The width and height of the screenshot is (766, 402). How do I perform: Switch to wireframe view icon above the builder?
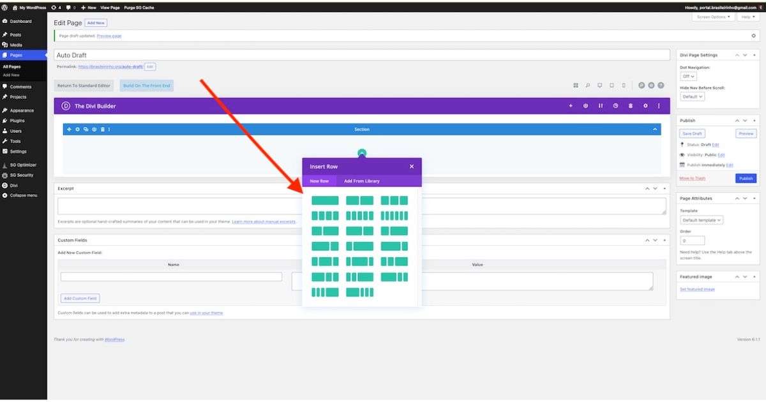pos(576,85)
